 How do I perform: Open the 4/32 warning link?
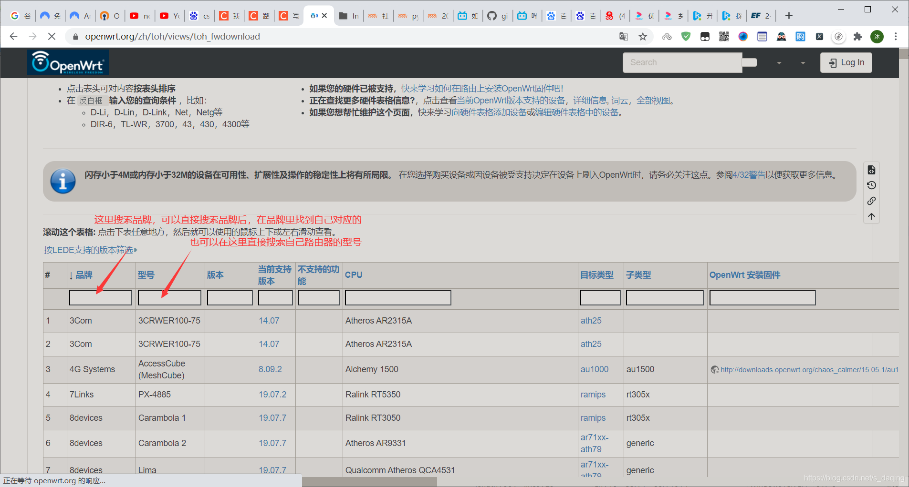(x=749, y=175)
